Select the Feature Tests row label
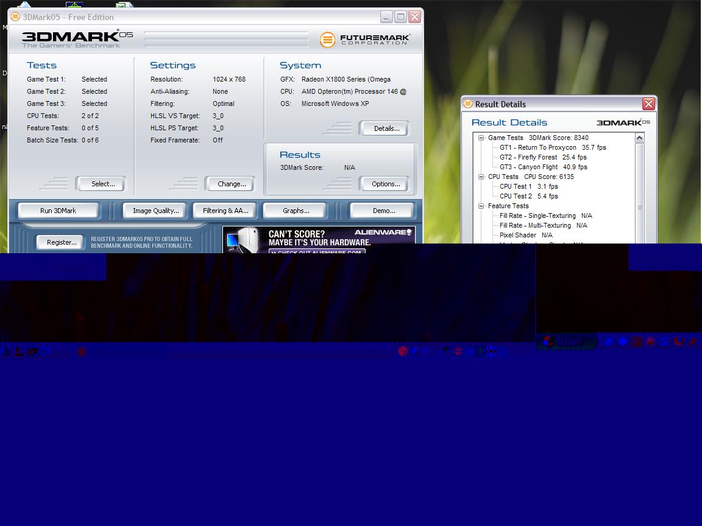The height and width of the screenshot is (526, 702). pyautogui.click(x=508, y=206)
